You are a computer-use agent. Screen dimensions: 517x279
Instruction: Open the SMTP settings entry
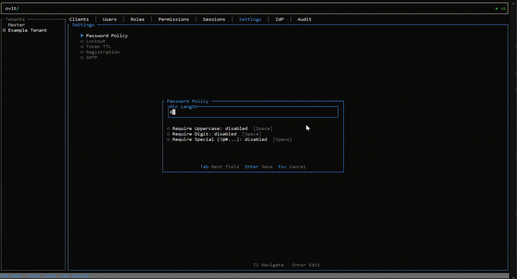91,58
